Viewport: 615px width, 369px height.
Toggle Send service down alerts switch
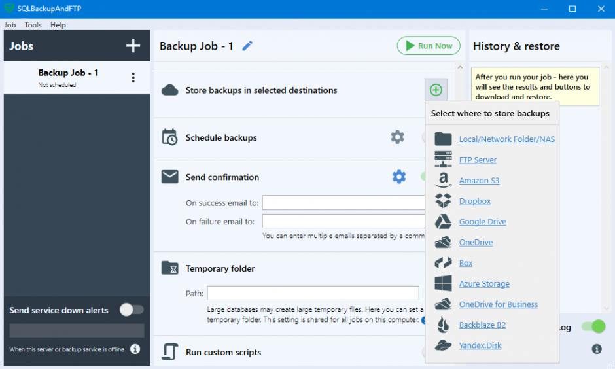(x=132, y=309)
